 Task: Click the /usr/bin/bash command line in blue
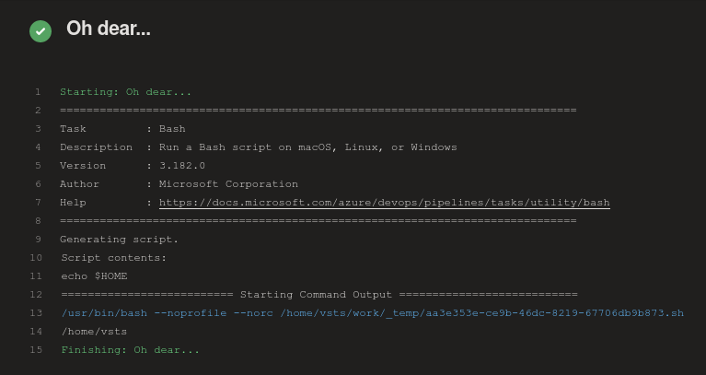[373, 313]
